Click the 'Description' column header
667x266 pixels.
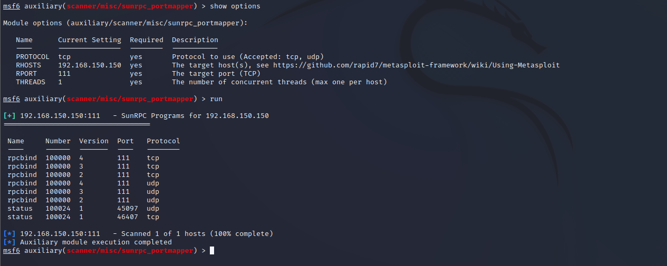[x=195, y=40]
